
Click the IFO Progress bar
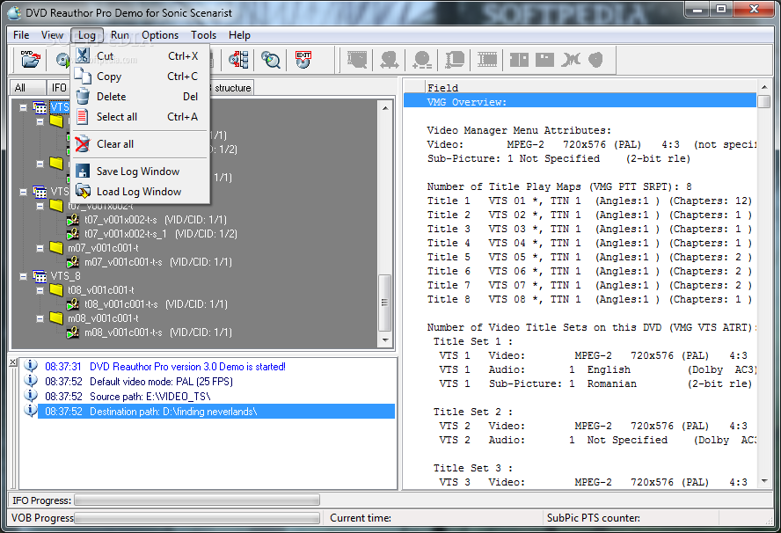tap(197, 500)
